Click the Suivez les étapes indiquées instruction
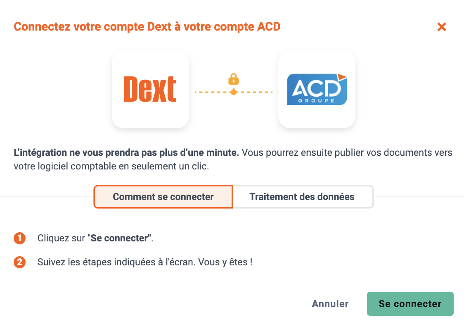 [x=145, y=262]
